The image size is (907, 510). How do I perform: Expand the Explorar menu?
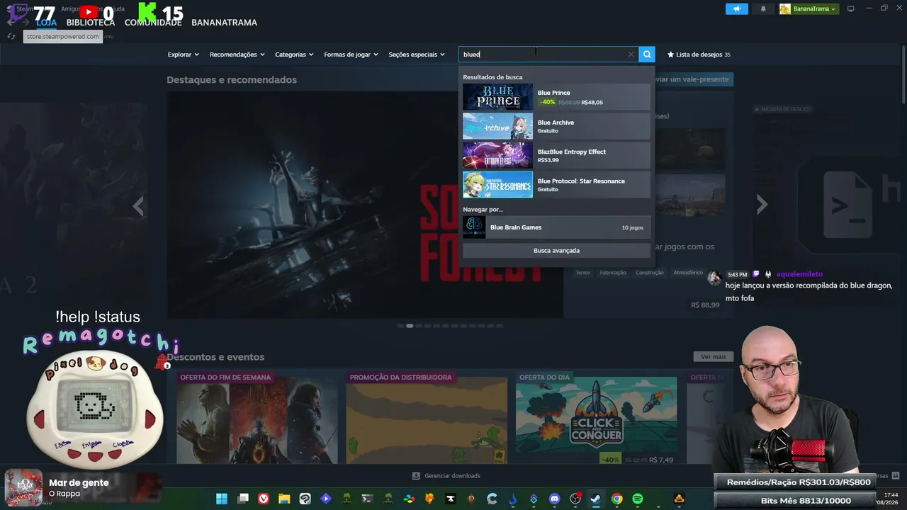183,55
